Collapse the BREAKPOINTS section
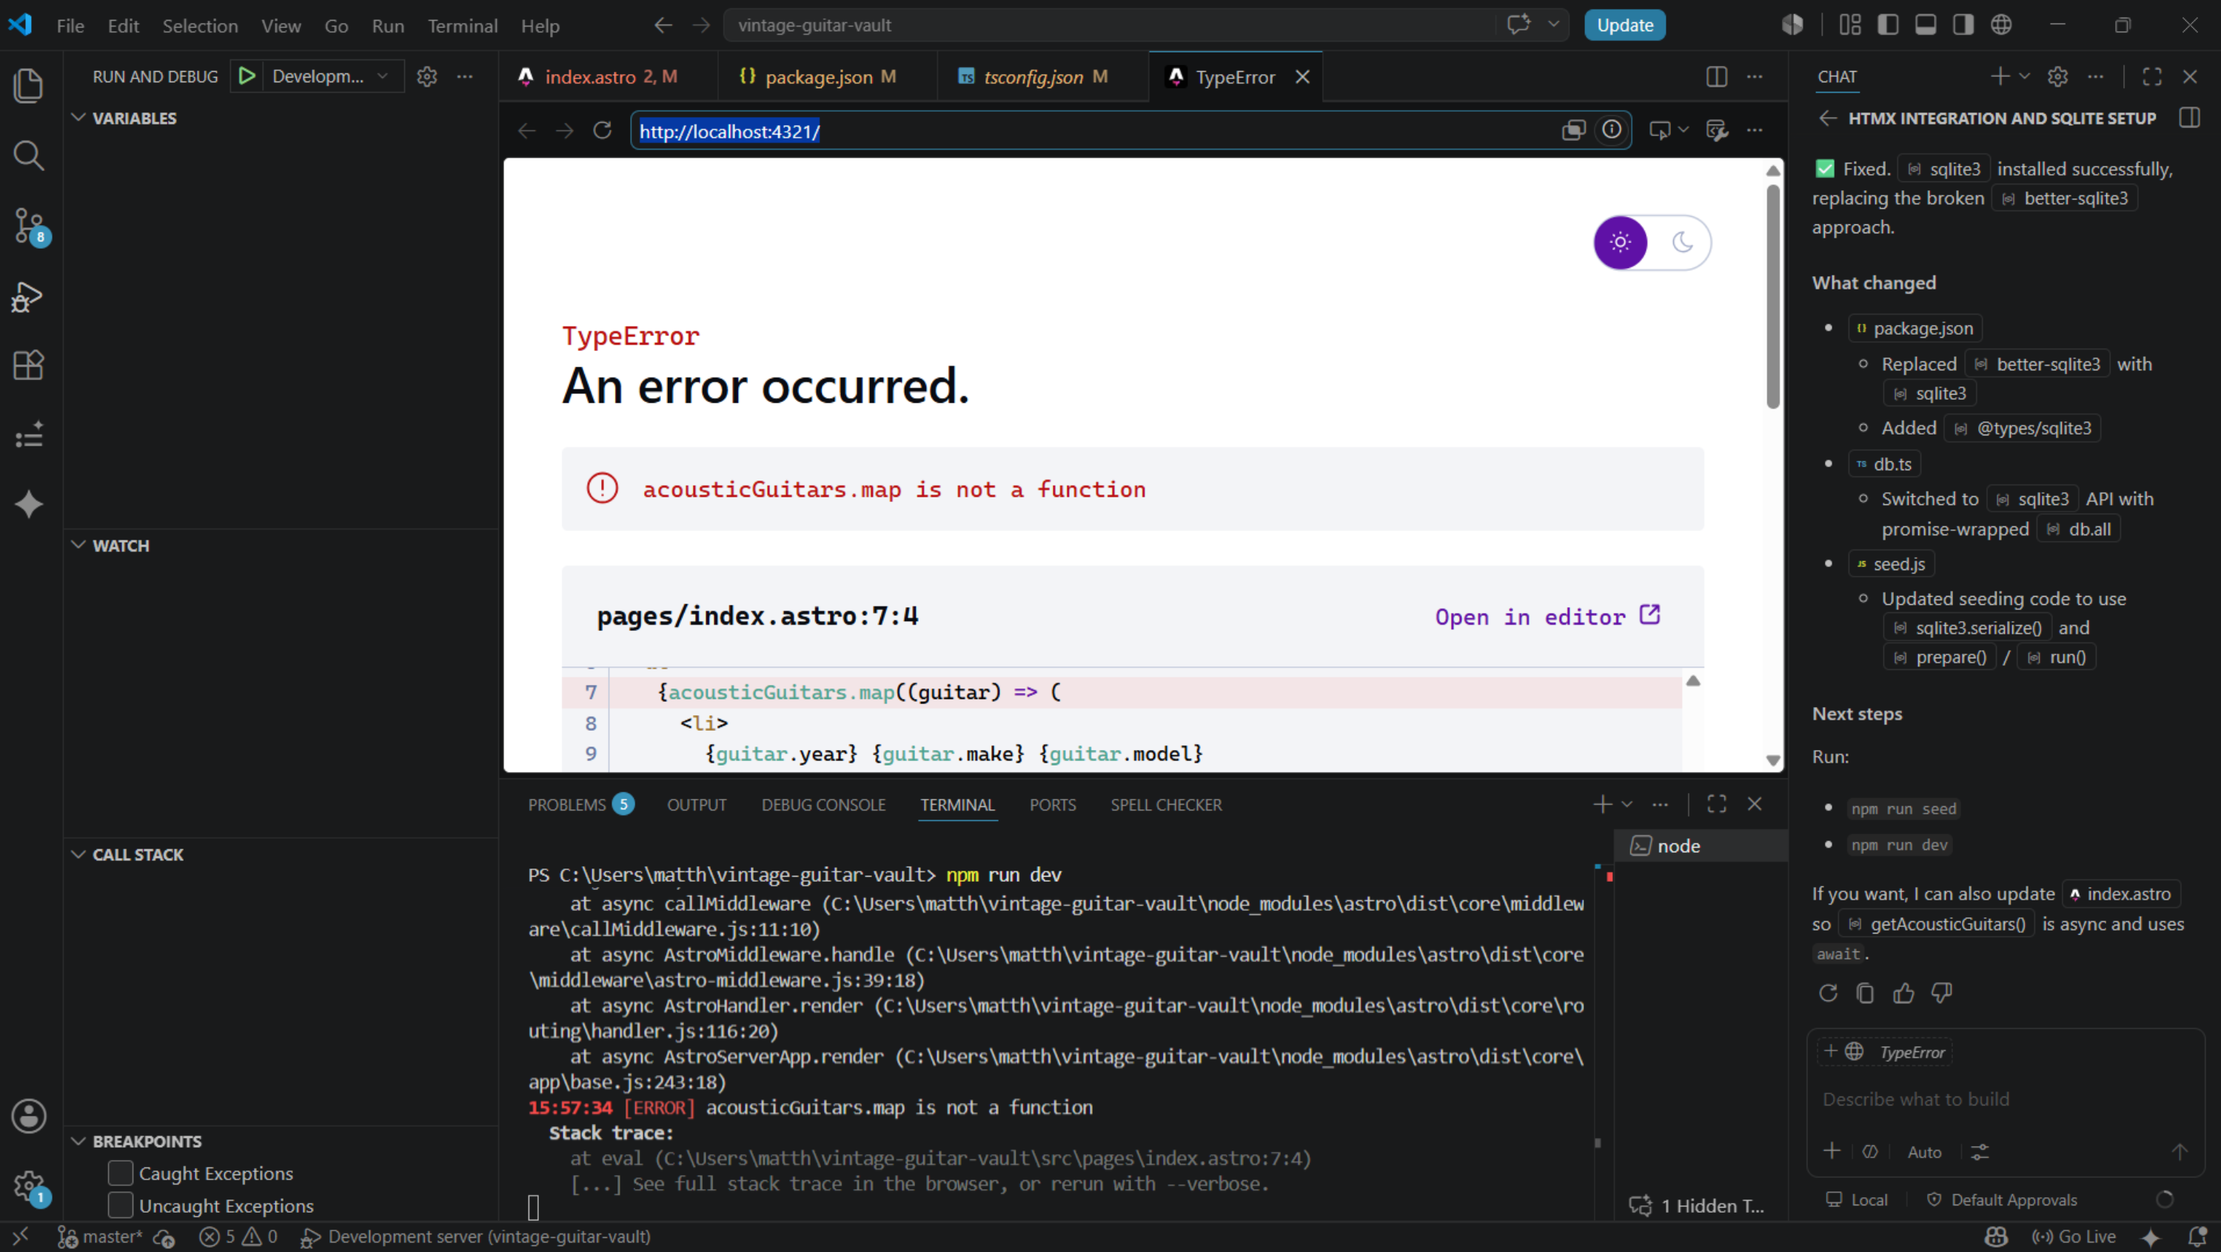 click(78, 1141)
